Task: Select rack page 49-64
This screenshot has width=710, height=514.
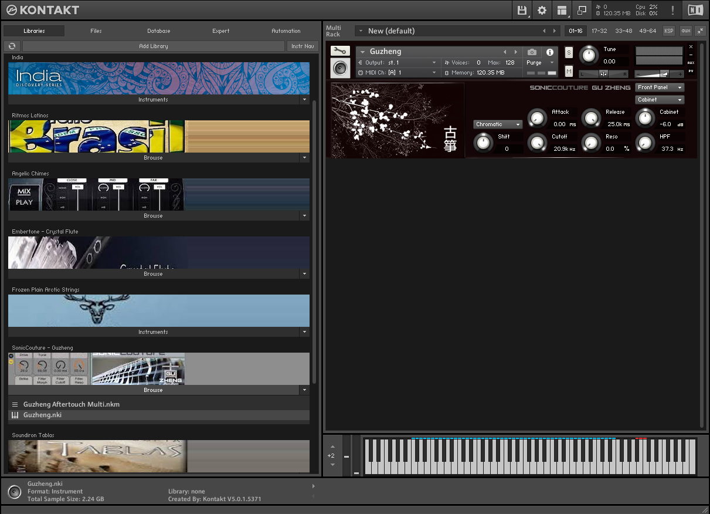Action: click(x=647, y=31)
